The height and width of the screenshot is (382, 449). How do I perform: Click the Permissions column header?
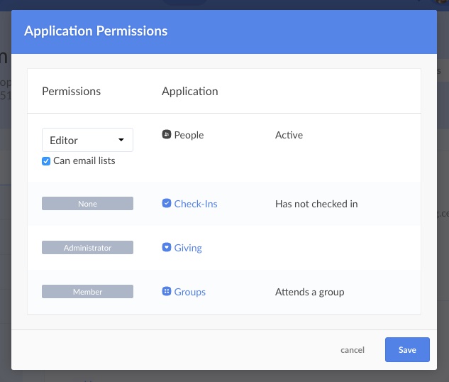click(x=72, y=92)
